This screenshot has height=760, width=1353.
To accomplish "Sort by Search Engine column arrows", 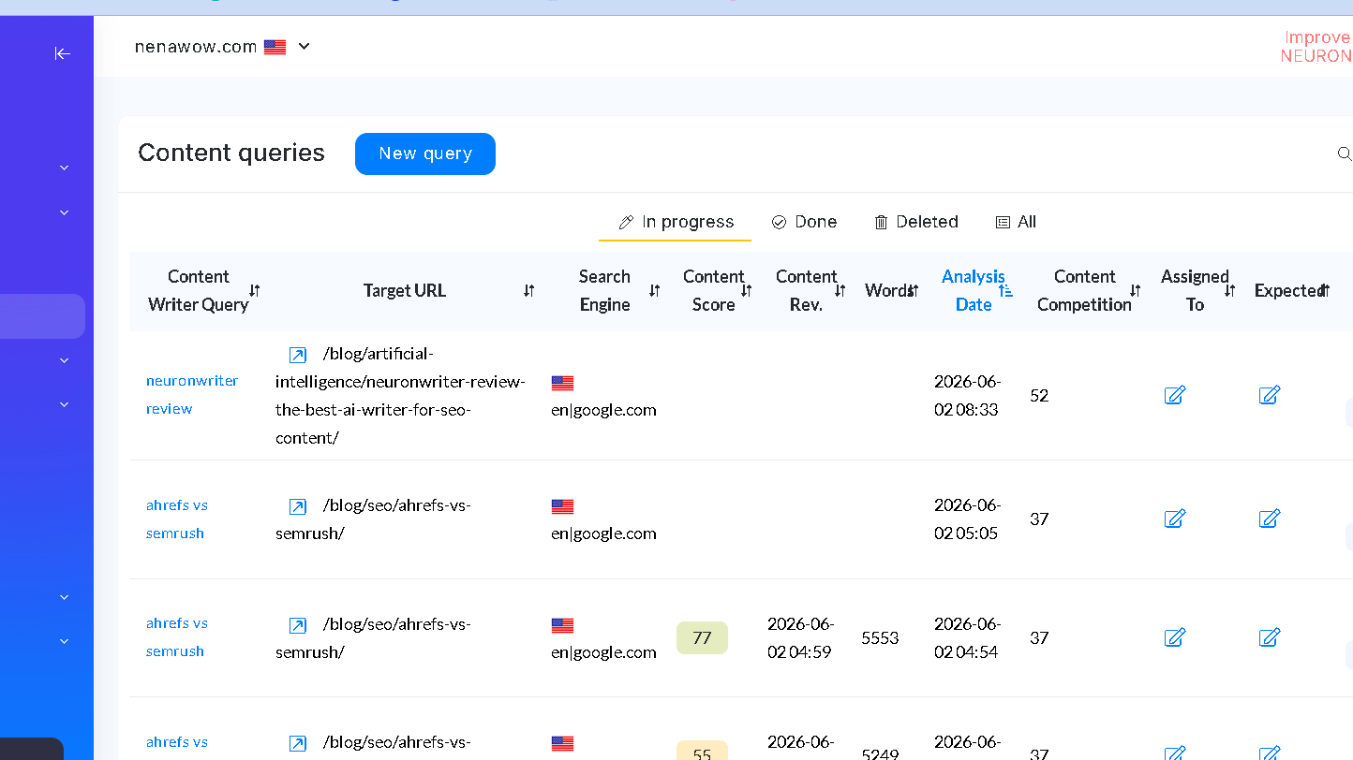I will (655, 291).
